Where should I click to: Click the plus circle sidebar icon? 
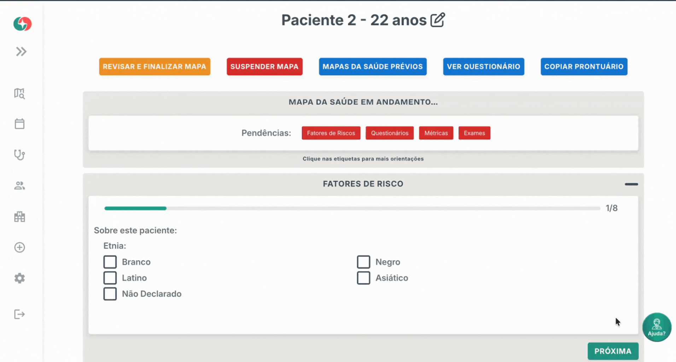coord(19,247)
